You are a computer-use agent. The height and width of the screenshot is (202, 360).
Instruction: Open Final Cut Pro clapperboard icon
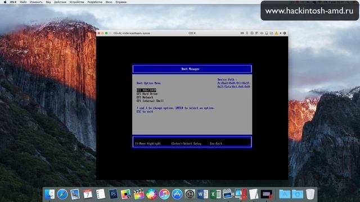(x=139, y=194)
